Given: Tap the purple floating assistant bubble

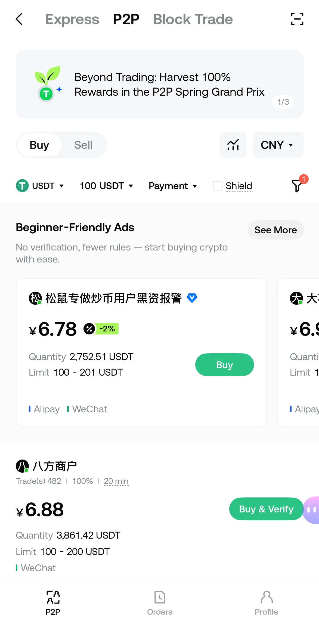Looking at the screenshot, I should (312, 510).
